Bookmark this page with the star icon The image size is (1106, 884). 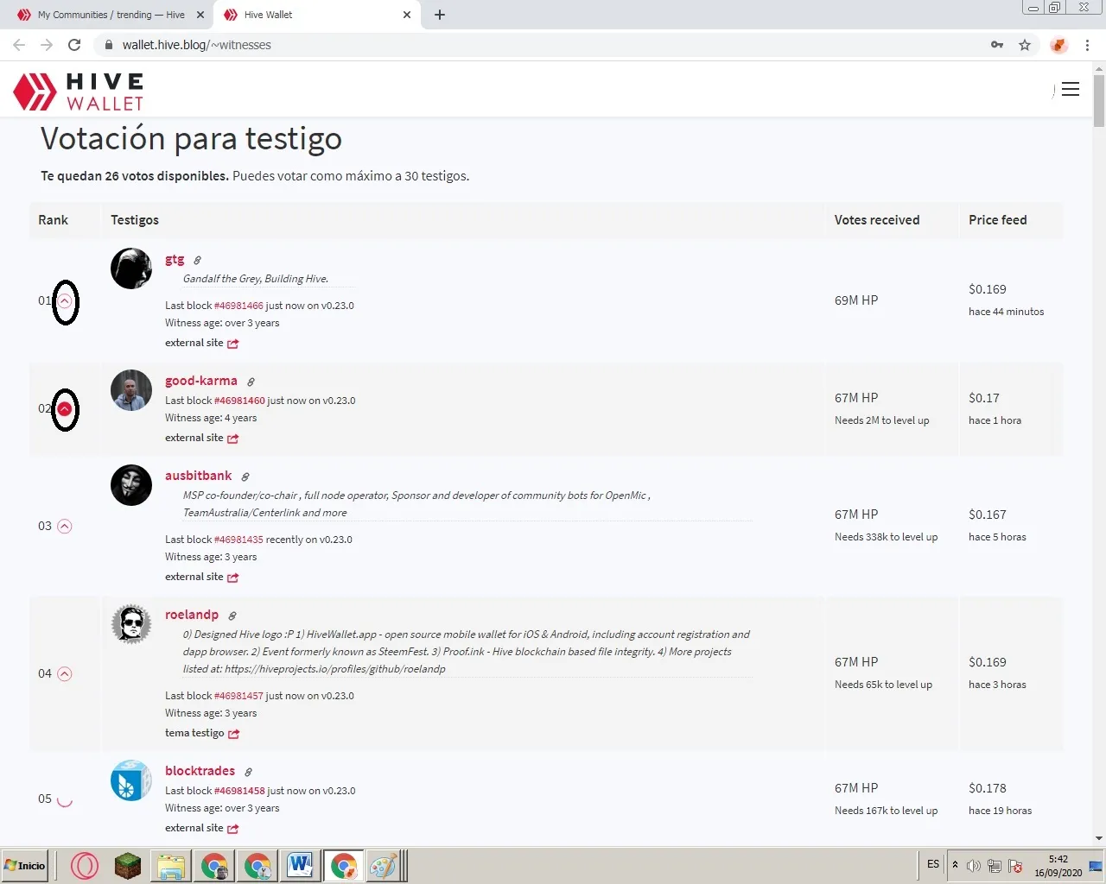click(x=1025, y=45)
